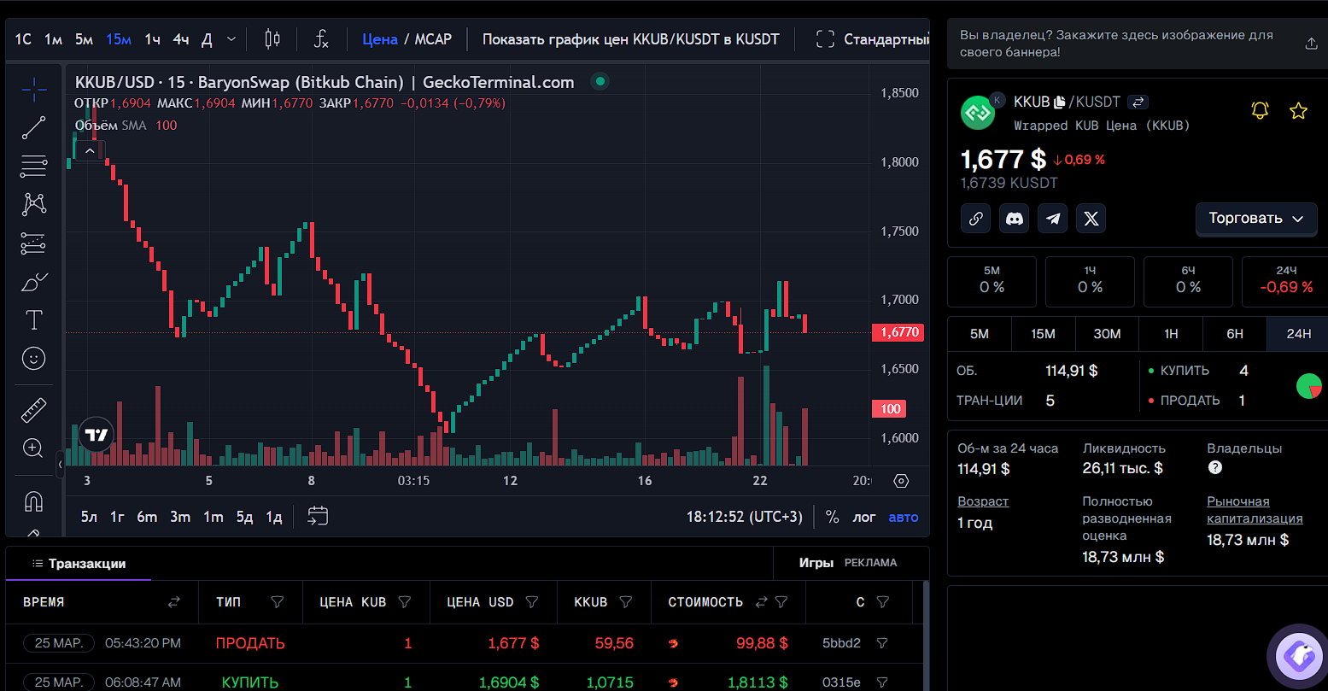Screen dimensions: 1328x691
Task: Select the 5M stats tab
Action: point(980,334)
